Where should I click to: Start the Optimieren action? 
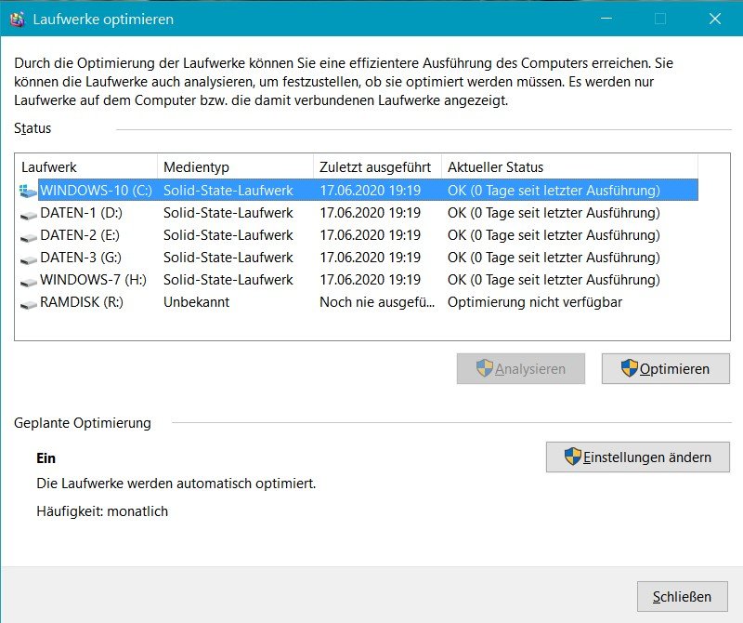[x=666, y=368]
